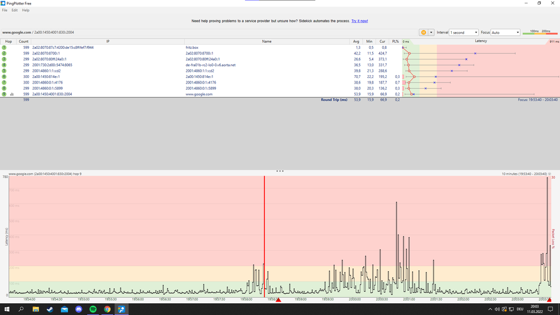Select the green hop 6 circle icon
The width and height of the screenshot is (560, 315).
pos(4,77)
